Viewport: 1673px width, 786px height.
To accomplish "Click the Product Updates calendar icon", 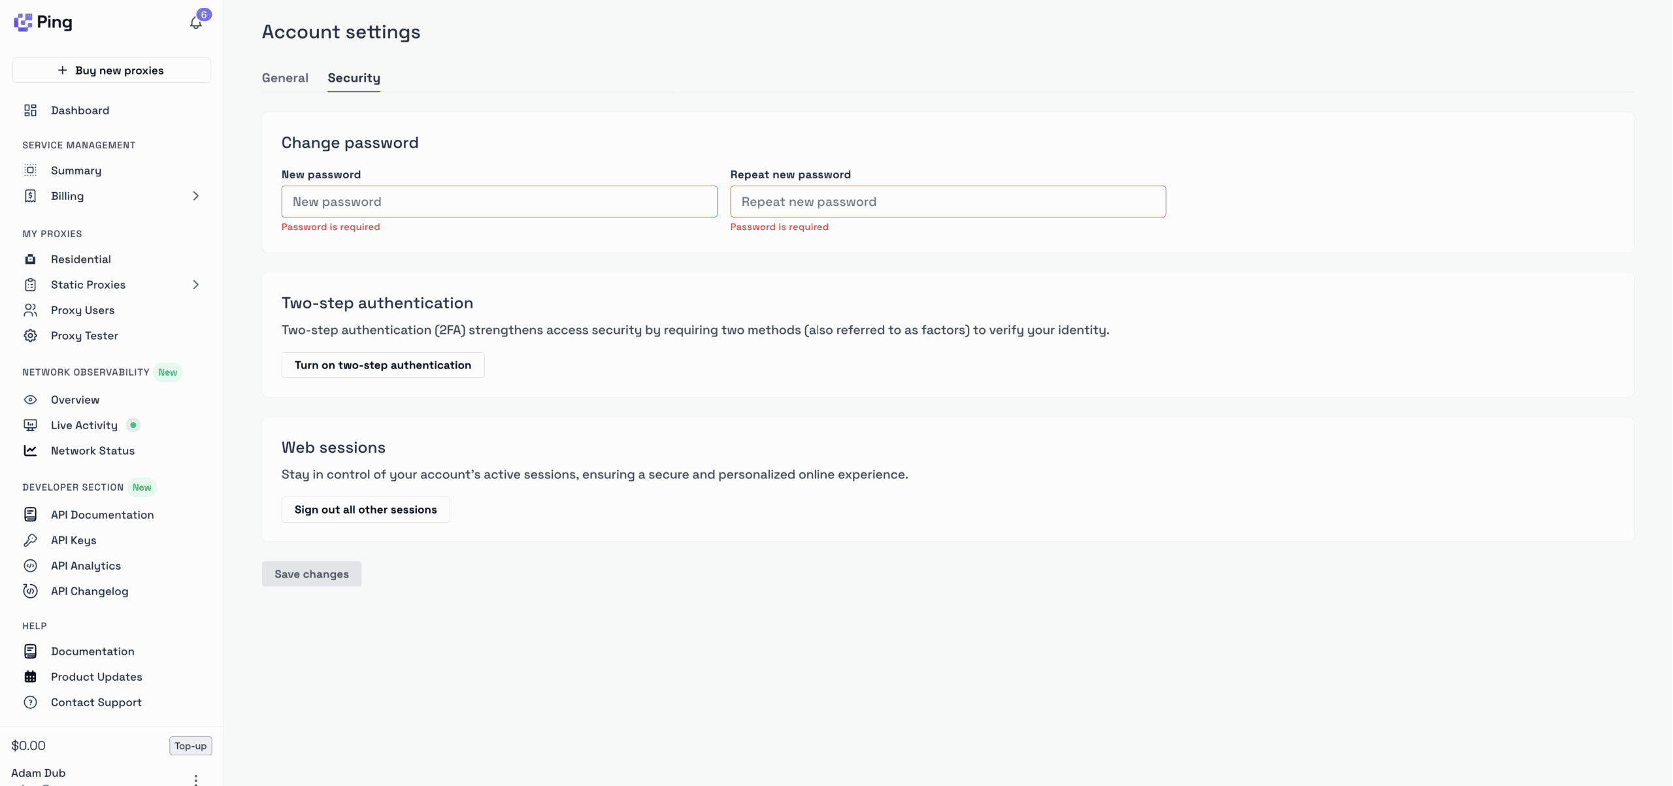I will point(30,677).
